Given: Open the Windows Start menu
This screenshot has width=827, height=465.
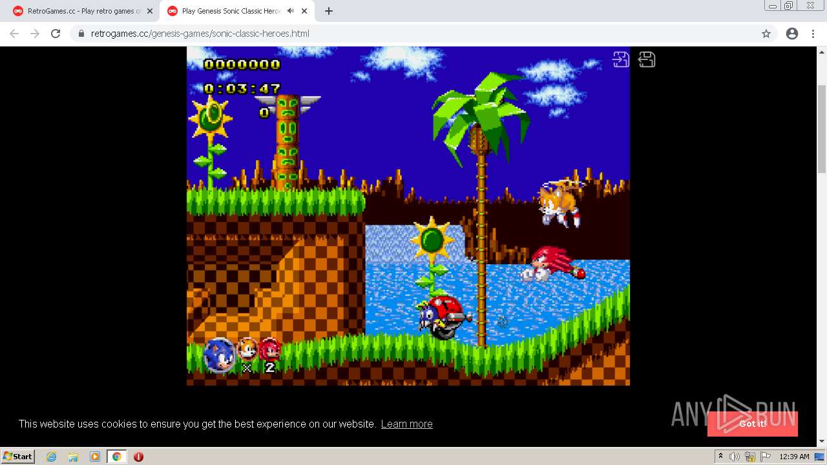Looking at the screenshot, I should tap(18, 457).
